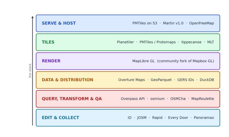Click the text 'Martin v1.0'

[173, 23]
